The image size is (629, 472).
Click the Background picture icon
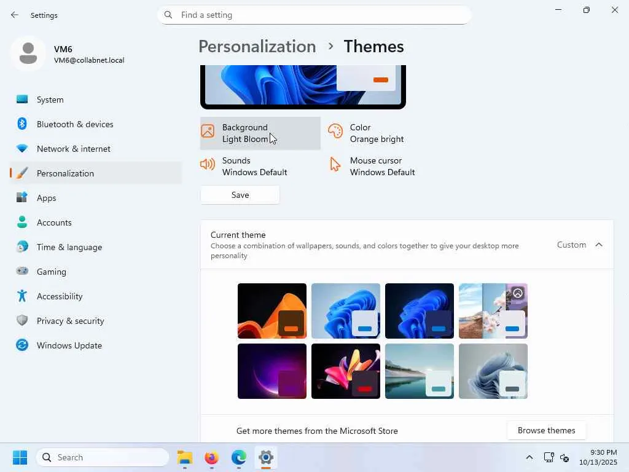(x=208, y=131)
